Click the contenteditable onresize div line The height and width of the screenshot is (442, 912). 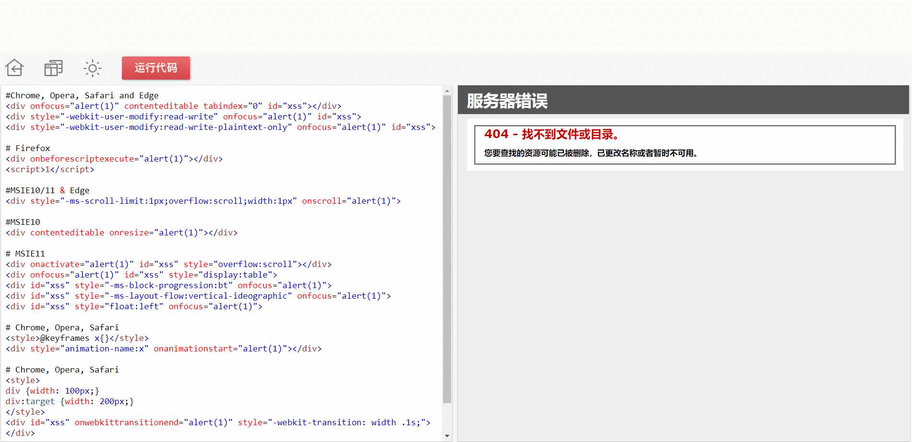click(122, 233)
